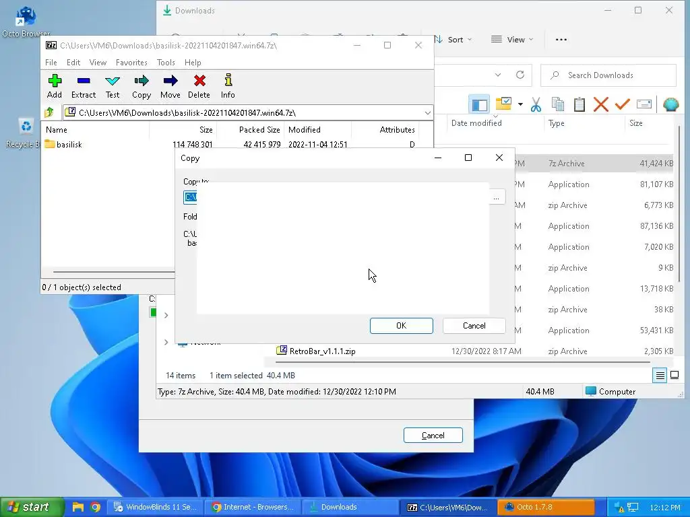Open the 7-Zip Tools menu

(166, 63)
